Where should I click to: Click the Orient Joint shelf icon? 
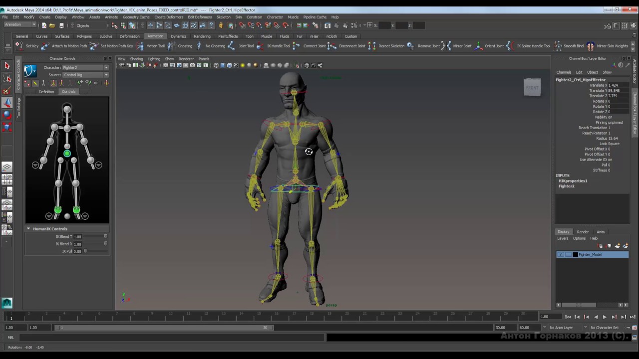[478, 46]
